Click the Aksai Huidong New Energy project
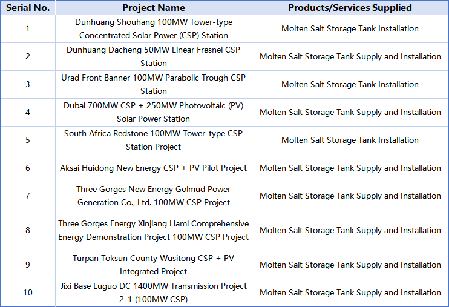Image resolution: width=449 pixels, height=307 pixels. (153, 168)
